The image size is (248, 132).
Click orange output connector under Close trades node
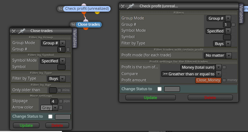(86, 29)
